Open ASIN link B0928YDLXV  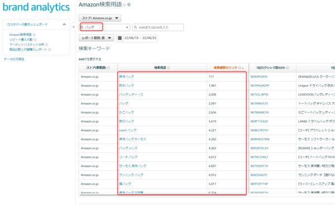click(x=260, y=148)
